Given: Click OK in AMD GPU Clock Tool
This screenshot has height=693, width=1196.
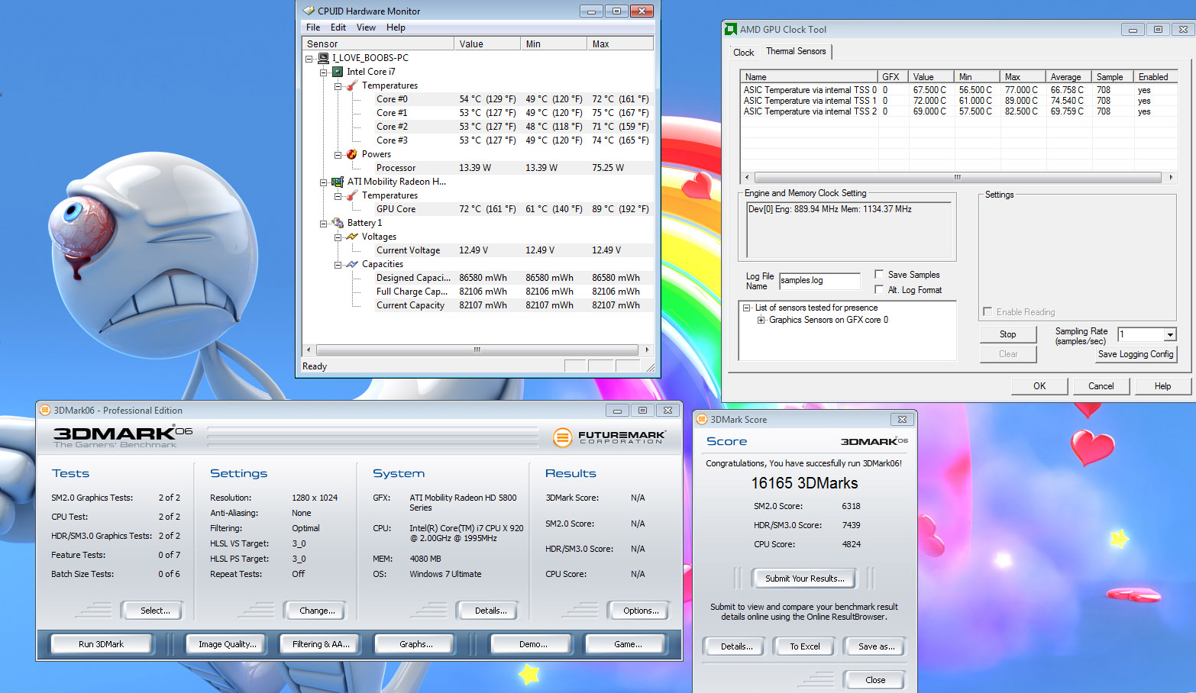Looking at the screenshot, I should tap(1039, 386).
